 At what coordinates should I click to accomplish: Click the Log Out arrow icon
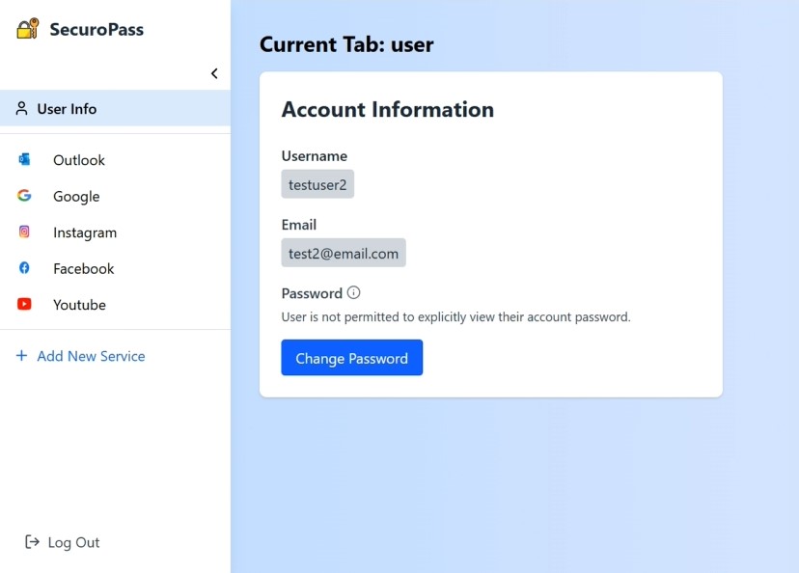click(x=30, y=542)
